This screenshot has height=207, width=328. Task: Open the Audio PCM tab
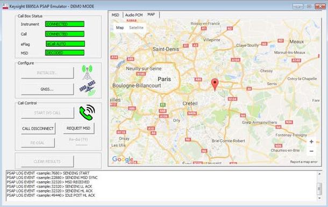click(x=134, y=15)
